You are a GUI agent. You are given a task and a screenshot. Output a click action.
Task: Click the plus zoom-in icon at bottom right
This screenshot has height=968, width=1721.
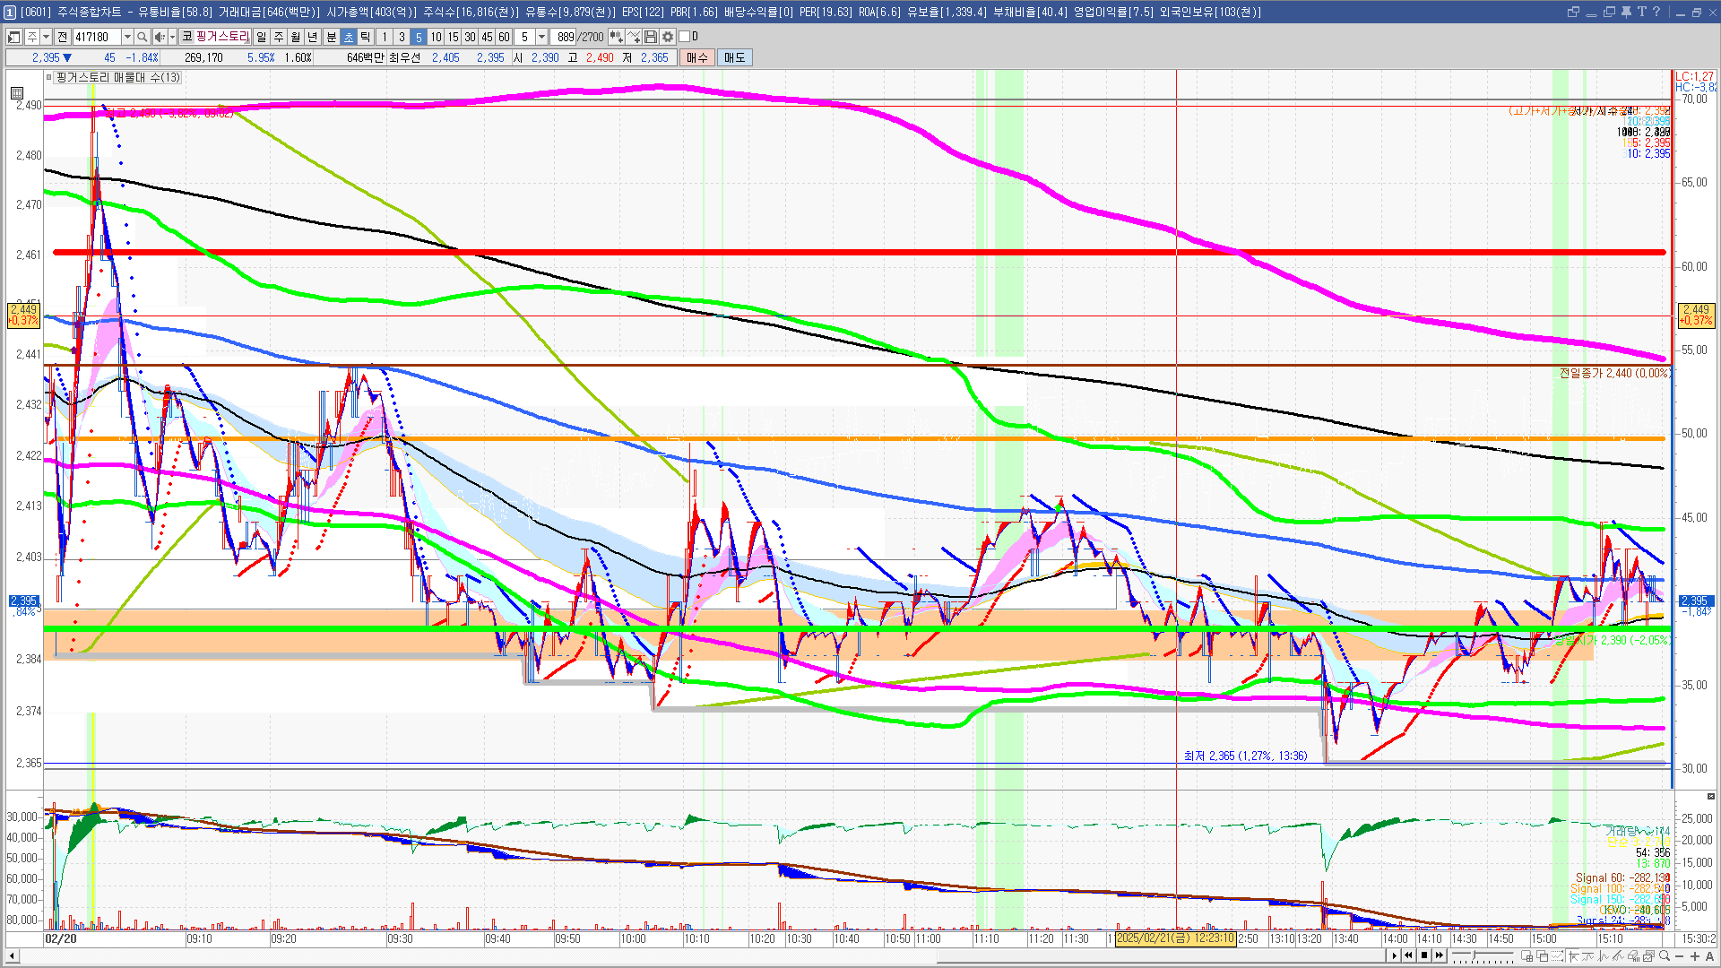(x=1695, y=956)
